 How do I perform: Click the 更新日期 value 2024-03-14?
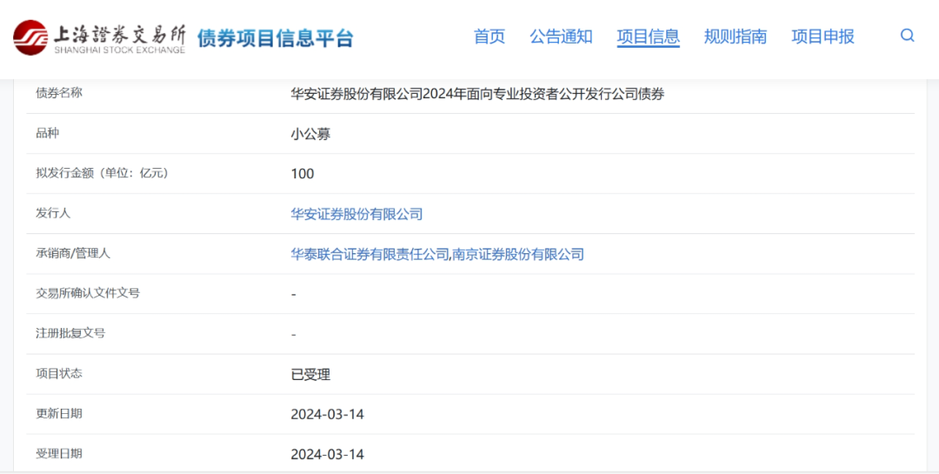[328, 415]
